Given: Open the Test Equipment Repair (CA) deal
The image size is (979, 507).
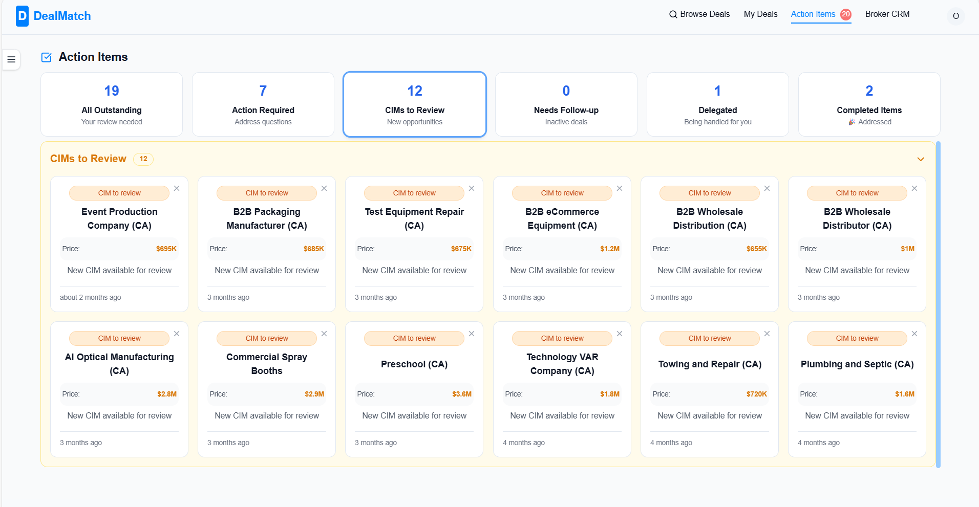Looking at the screenshot, I should pos(414,218).
